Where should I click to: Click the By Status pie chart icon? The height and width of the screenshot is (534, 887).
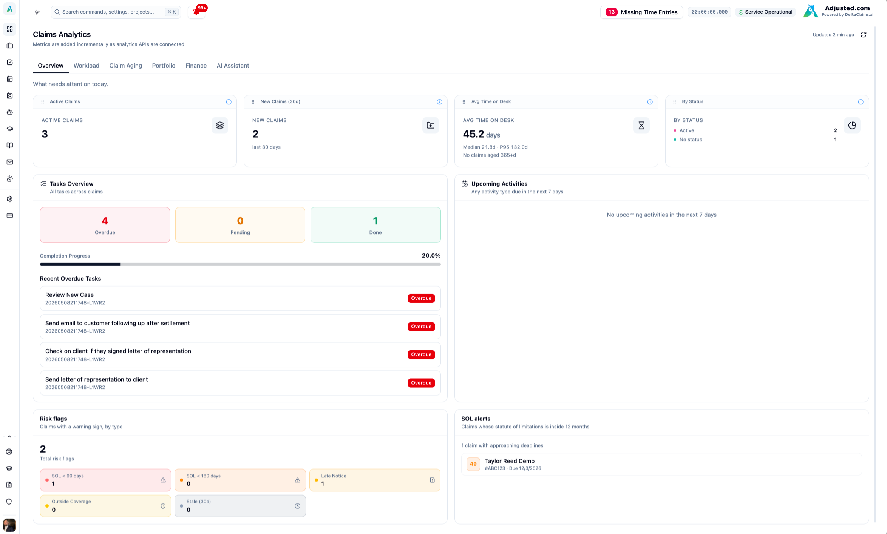coord(852,125)
